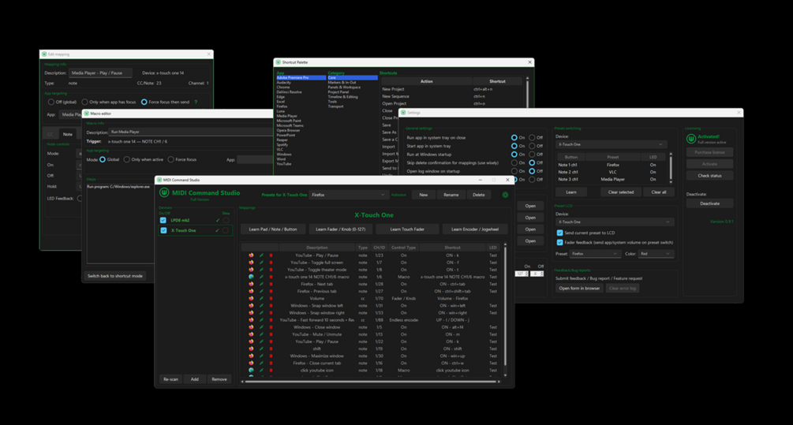793x425 pixels.
Task: Edit the click youtube icon mapping
Action: pyautogui.click(x=261, y=371)
